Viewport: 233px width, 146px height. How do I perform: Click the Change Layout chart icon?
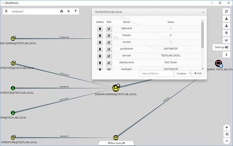pos(226,40)
